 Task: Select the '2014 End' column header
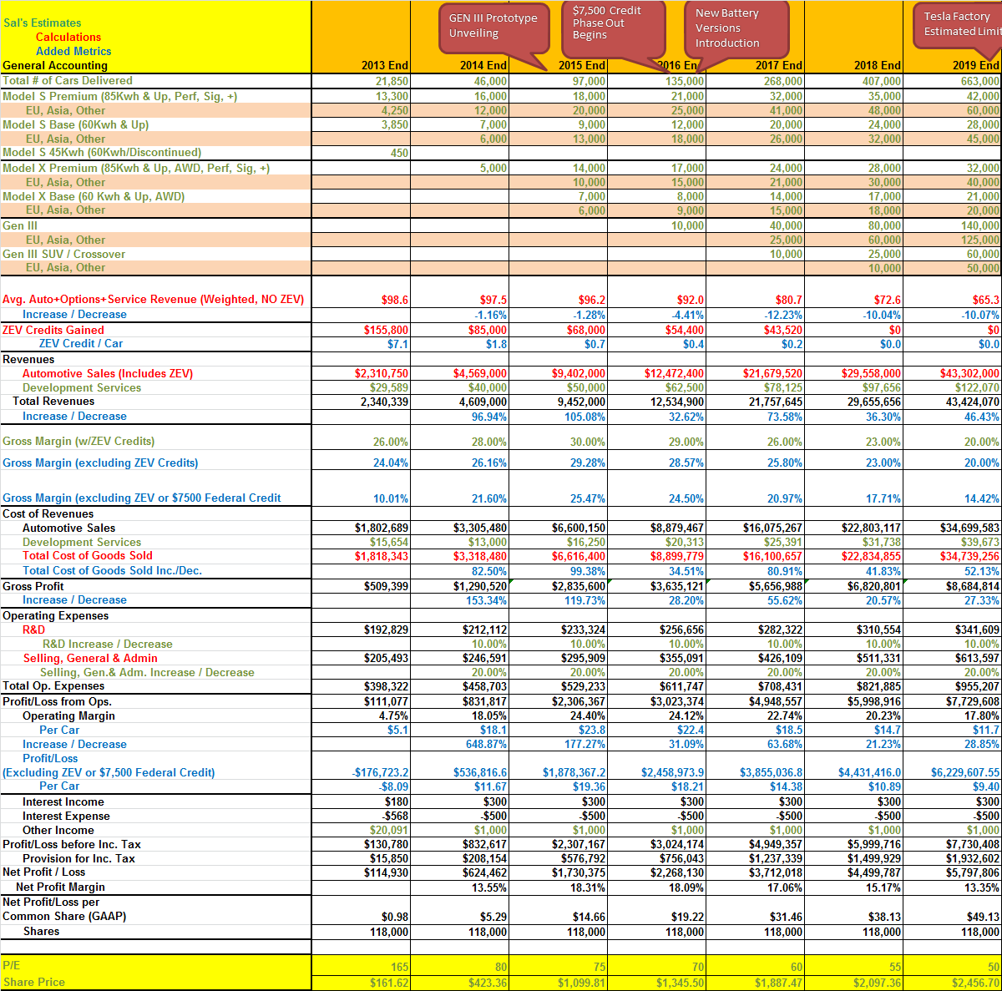483,65
